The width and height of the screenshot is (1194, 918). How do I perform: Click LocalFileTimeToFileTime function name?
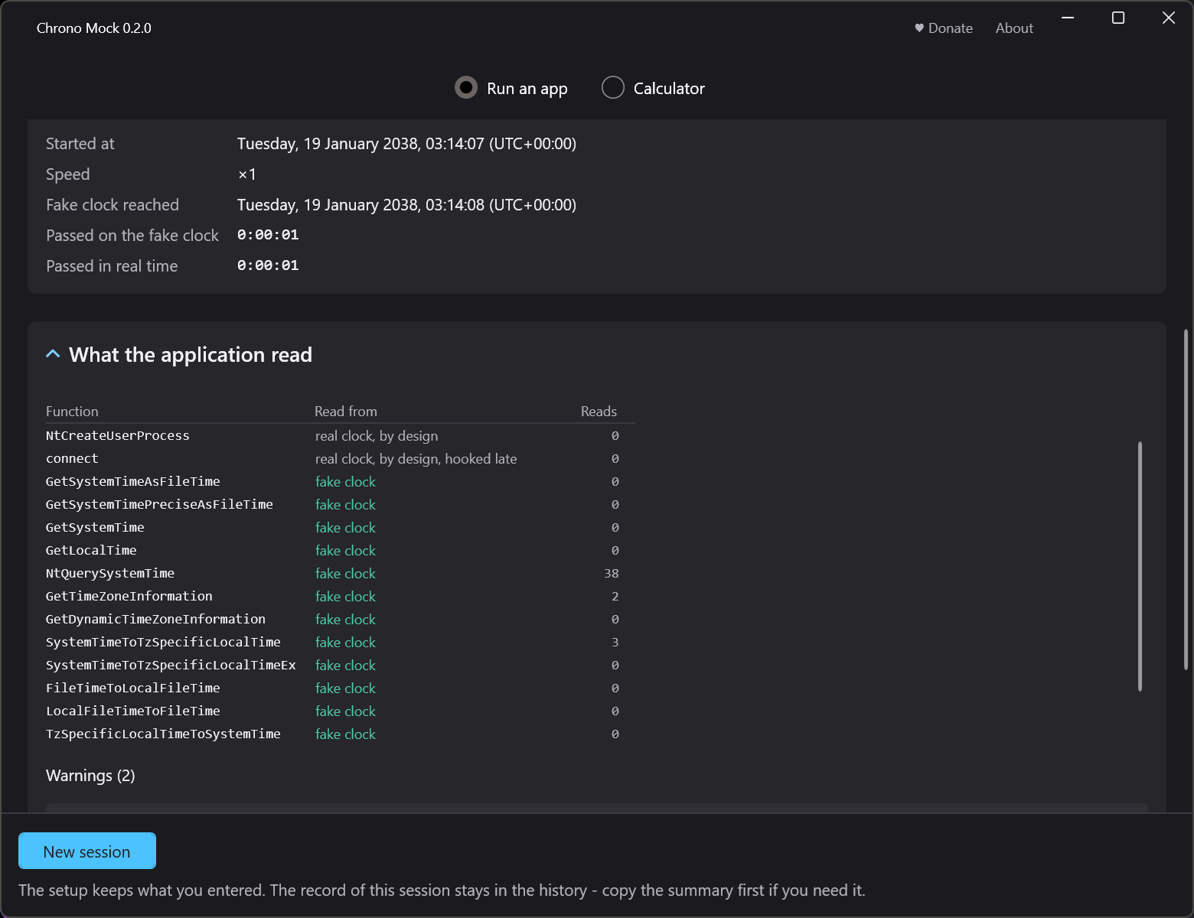tap(133, 711)
